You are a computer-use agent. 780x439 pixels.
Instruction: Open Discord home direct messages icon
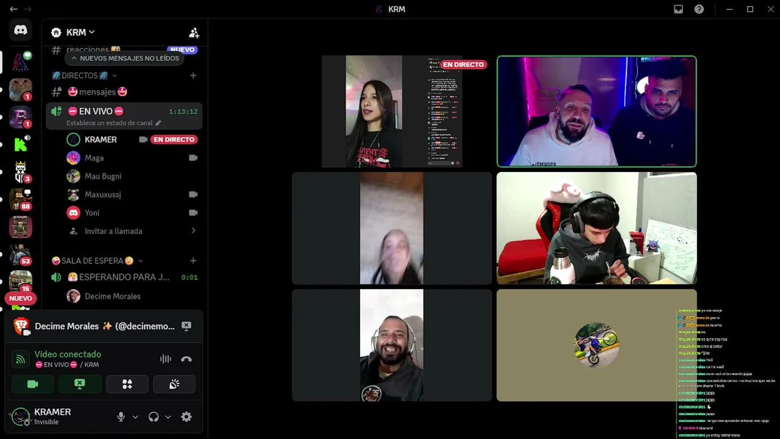pos(21,30)
